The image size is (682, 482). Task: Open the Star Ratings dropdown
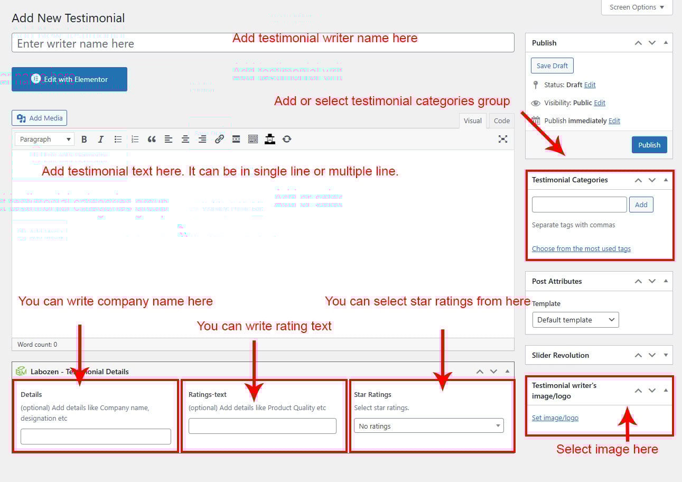pyautogui.click(x=428, y=426)
